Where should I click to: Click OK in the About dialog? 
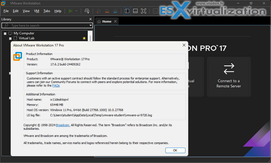pyautogui.click(x=175, y=150)
